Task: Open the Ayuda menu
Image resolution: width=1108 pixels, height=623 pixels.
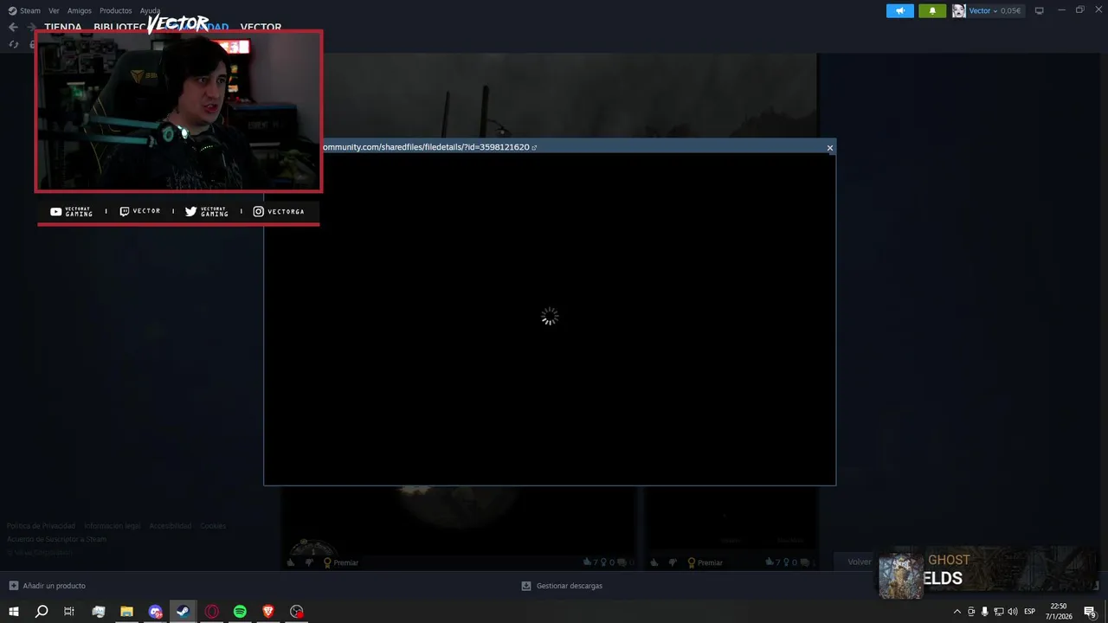Action: tap(150, 10)
